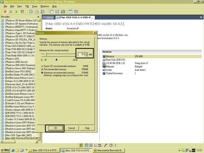Click Favorites list scroll down arrow

click(x=39, y=139)
